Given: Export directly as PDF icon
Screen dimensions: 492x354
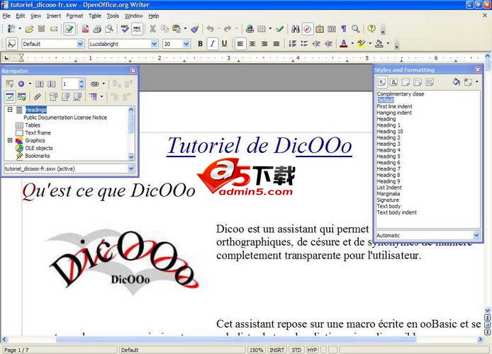Looking at the screenshot, I should coord(85,29).
